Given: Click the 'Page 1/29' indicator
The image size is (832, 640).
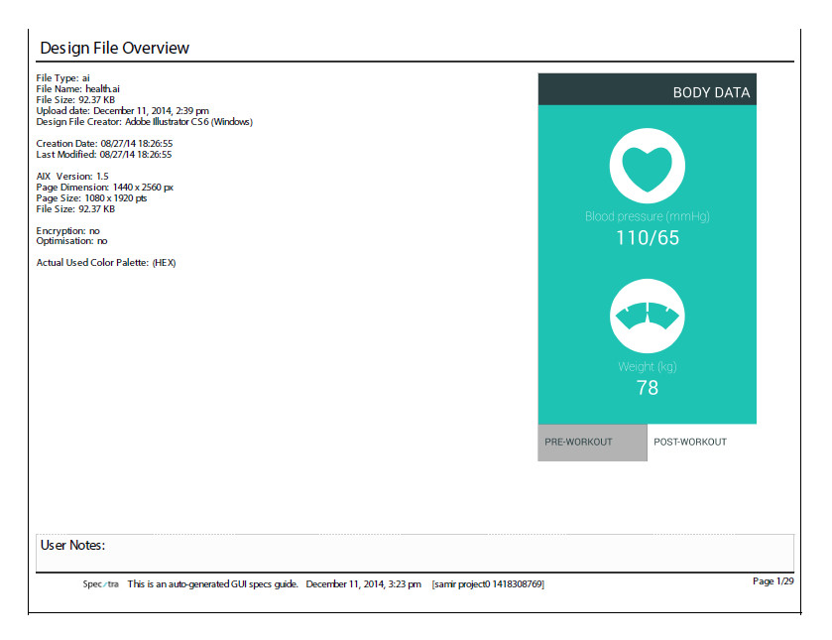Looking at the screenshot, I should click(x=773, y=581).
